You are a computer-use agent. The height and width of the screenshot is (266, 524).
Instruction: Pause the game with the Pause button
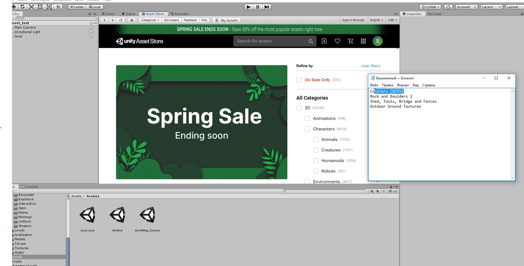click(258, 7)
